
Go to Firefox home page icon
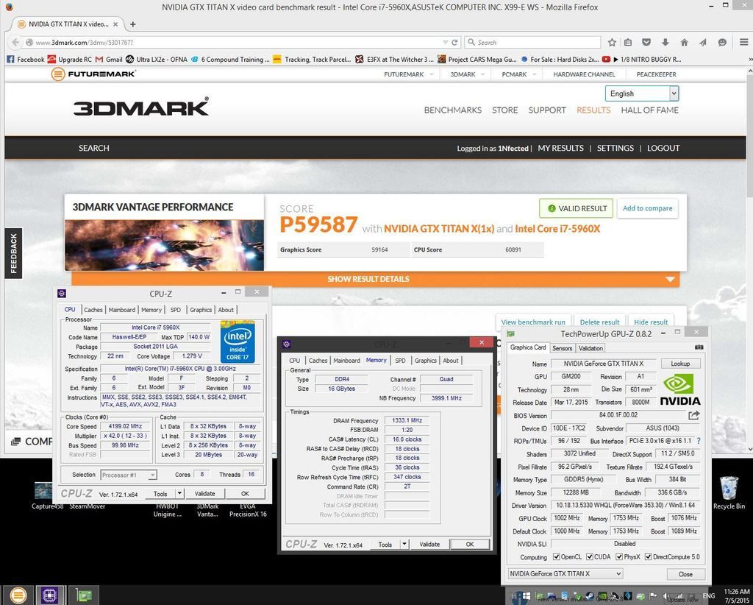coord(685,42)
